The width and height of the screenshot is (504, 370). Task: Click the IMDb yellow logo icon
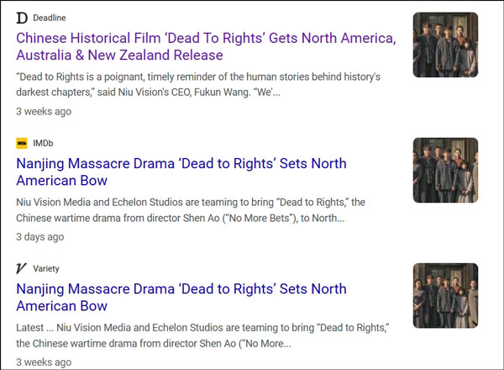[x=22, y=143]
